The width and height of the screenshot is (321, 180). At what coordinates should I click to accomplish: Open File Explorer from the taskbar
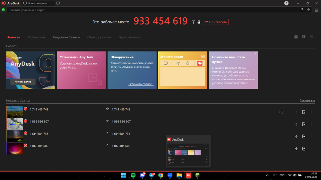(179, 175)
